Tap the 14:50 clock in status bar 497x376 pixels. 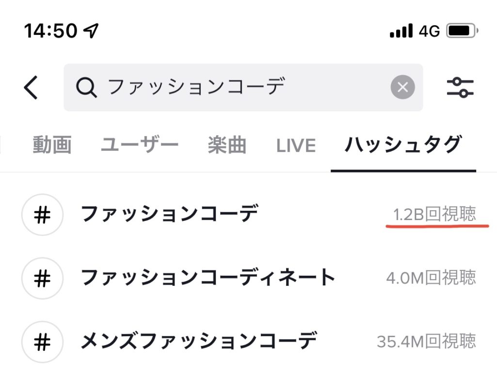[x=50, y=31]
